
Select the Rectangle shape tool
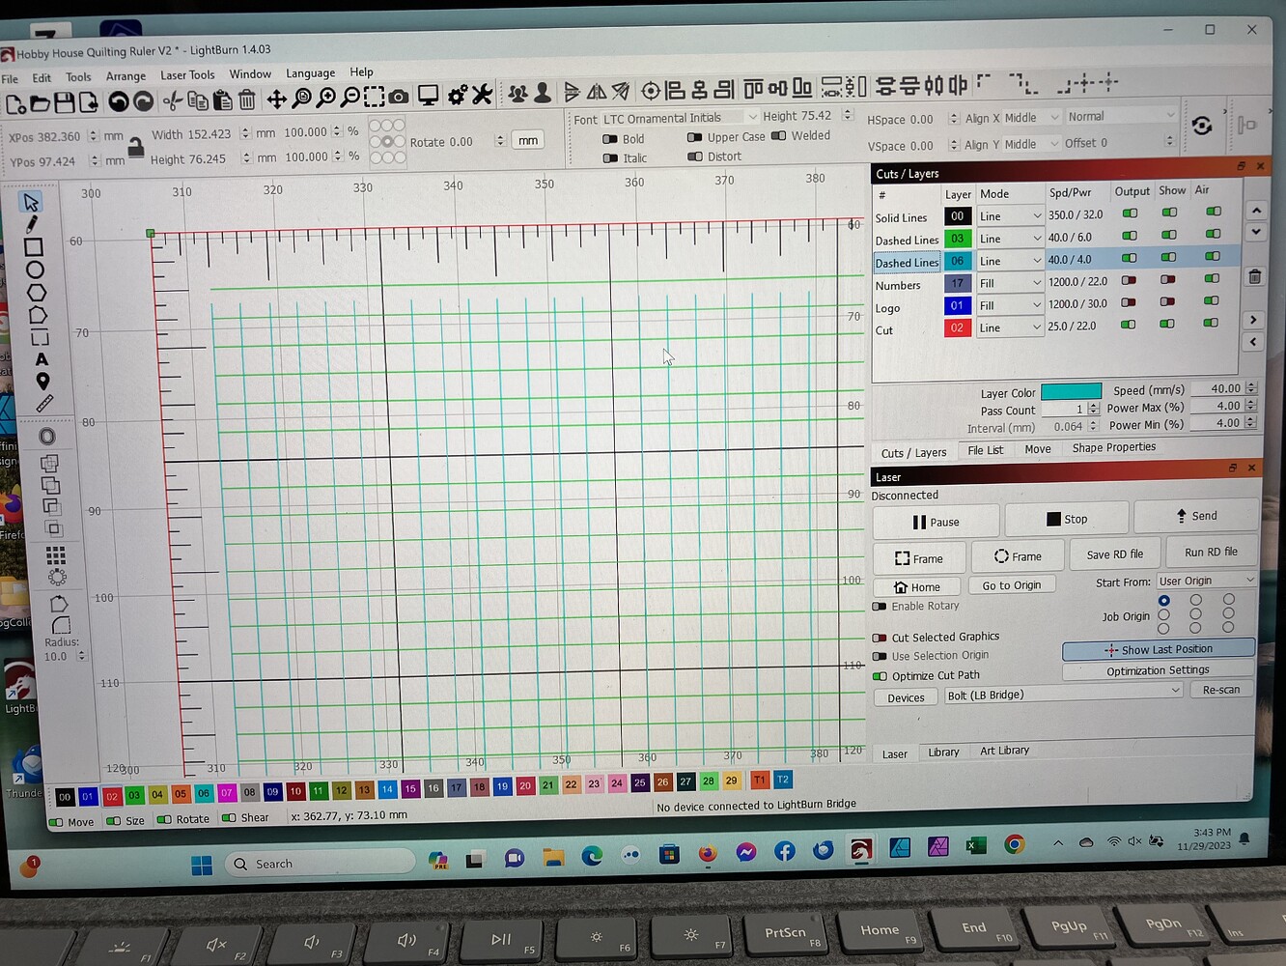tap(35, 248)
